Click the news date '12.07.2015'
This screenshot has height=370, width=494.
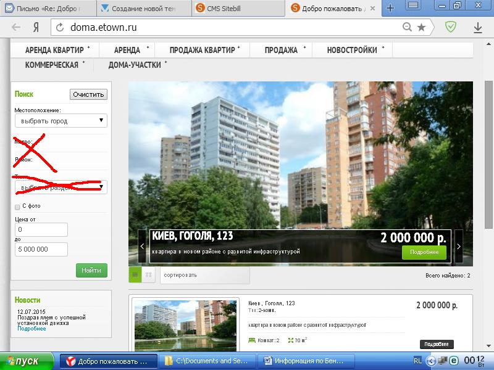tap(31, 312)
